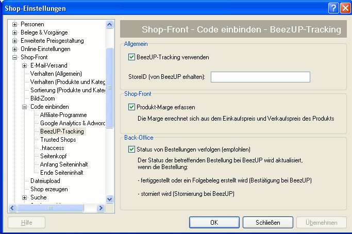Viewport: 352px width, 234px height.
Task: Uncheck Produkt-Marge erfassen
Action: pyautogui.click(x=131, y=107)
